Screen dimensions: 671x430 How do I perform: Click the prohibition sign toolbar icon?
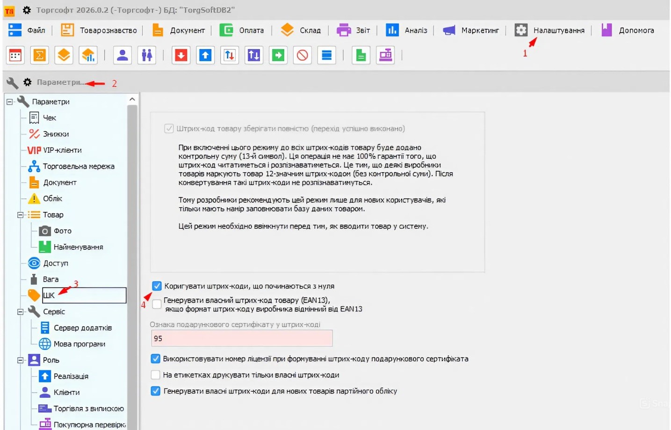pos(302,55)
